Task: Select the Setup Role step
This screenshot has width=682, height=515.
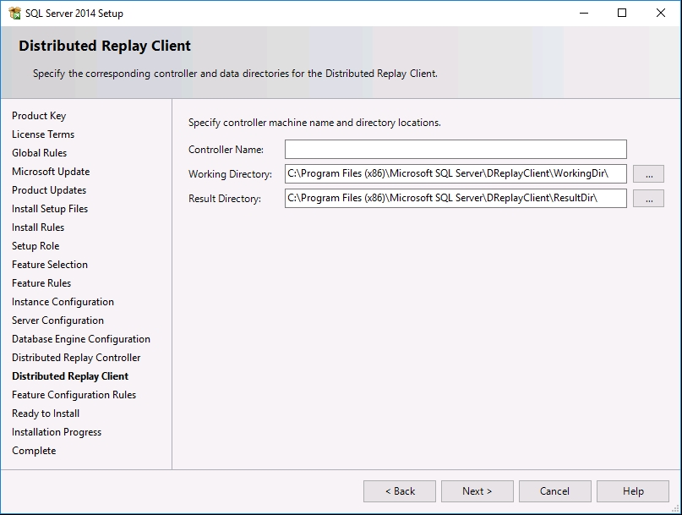Action: pos(35,246)
